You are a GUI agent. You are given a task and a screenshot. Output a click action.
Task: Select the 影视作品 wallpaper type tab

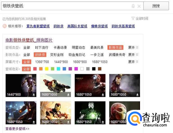coord(115,47)
